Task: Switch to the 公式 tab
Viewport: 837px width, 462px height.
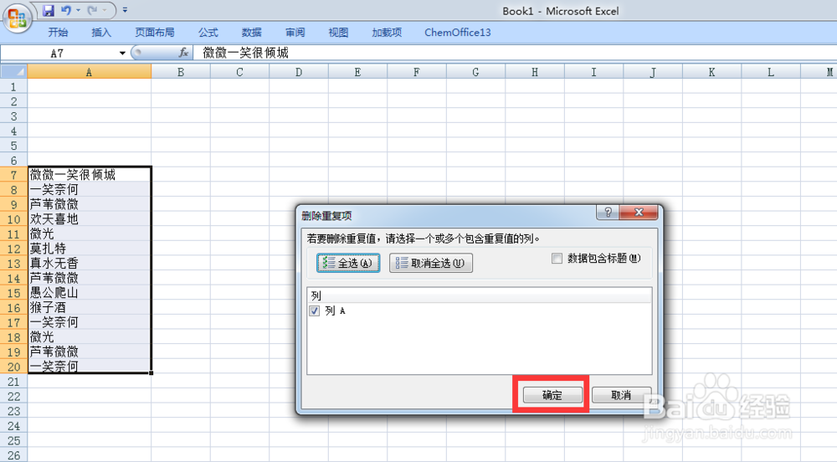Action: click(x=208, y=33)
